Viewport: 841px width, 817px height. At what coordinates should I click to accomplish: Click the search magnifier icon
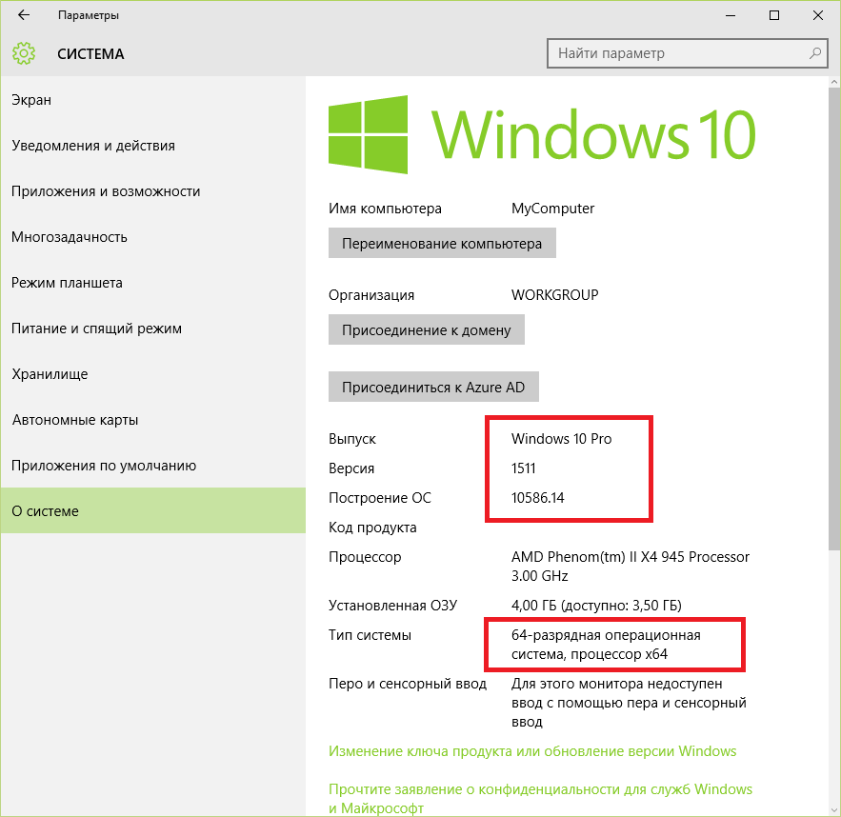point(815,53)
